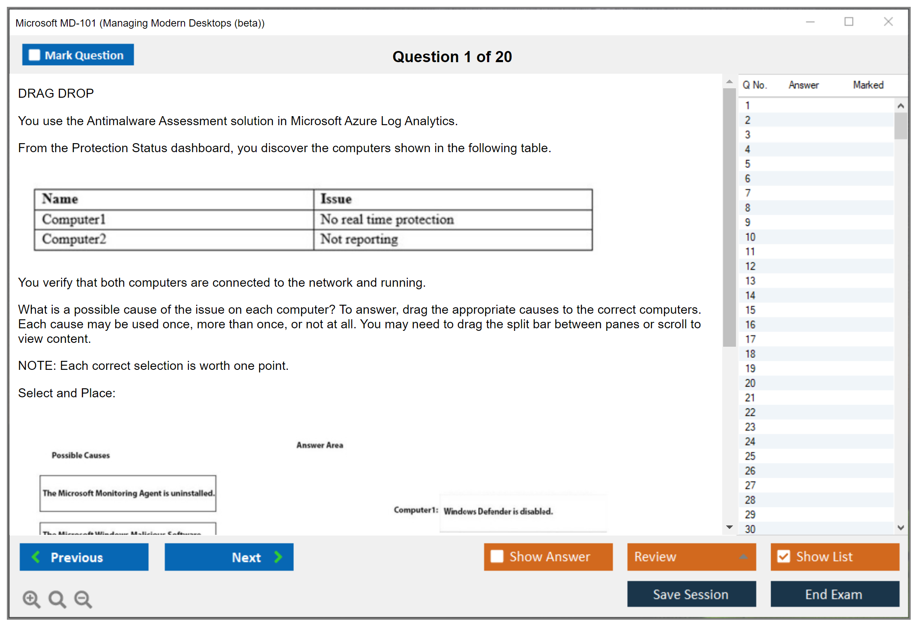The image size is (921, 630).
Task: Select question 10 in the list
Action: [750, 237]
